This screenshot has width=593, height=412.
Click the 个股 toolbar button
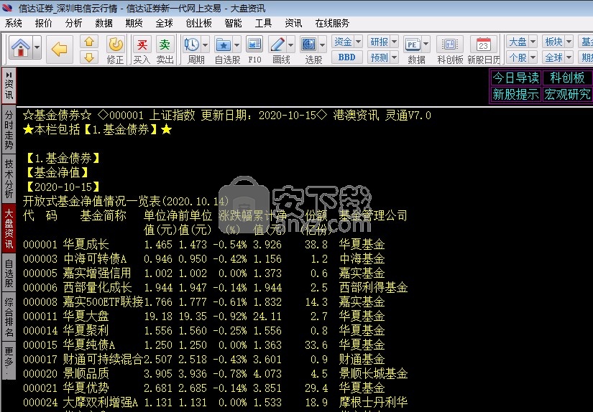pos(518,57)
